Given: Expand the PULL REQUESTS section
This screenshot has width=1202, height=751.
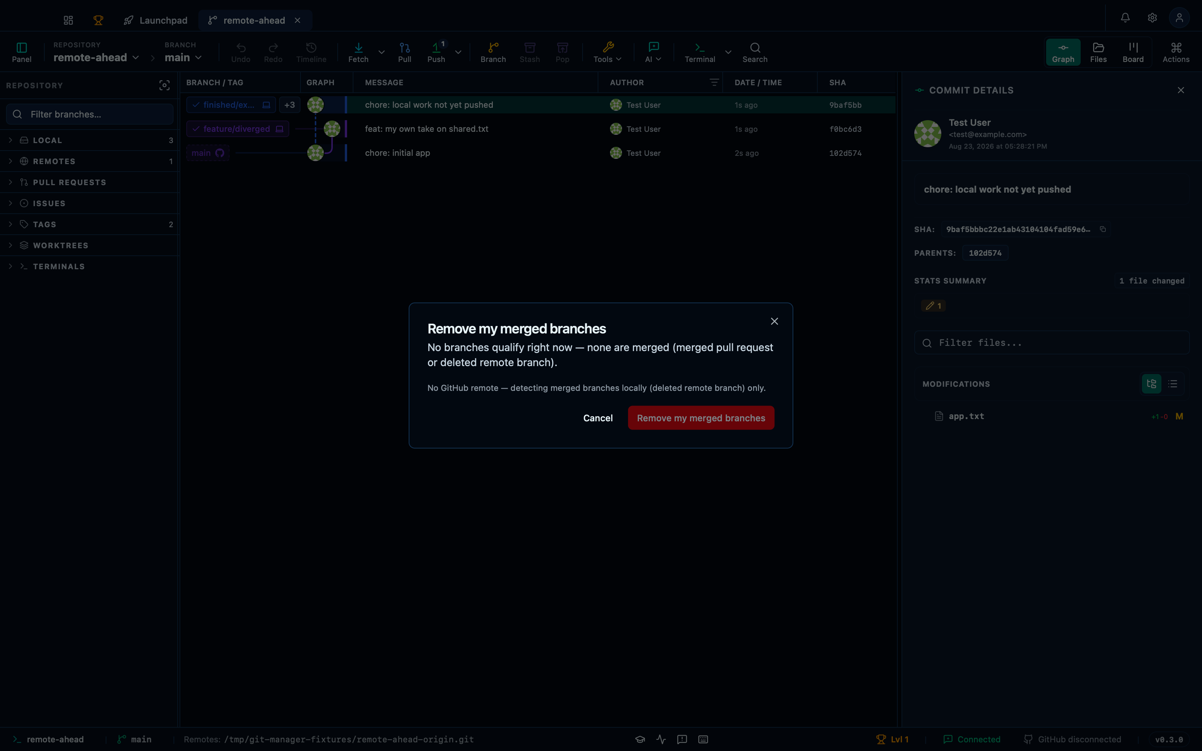Looking at the screenshot, I should [89, 182].
